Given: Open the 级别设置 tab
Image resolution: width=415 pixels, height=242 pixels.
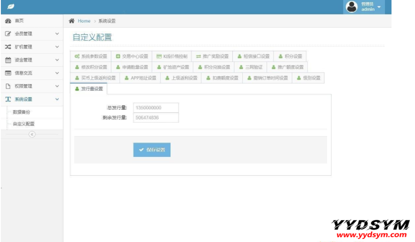Looking at the screenshot, I should pos(308,78).
